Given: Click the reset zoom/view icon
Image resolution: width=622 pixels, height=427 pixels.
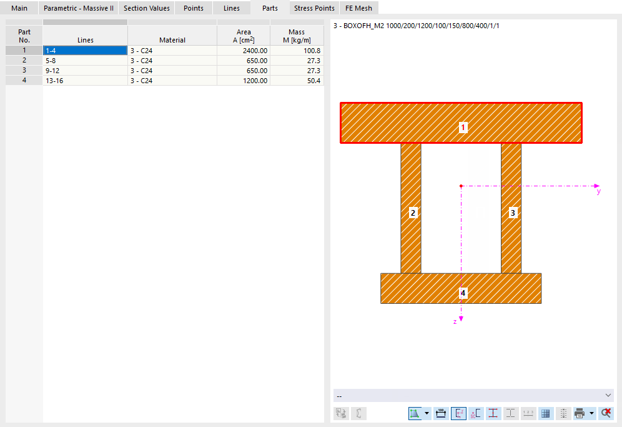Looking at the screenshot, I should pyautogui.click(x=606, y=413).
